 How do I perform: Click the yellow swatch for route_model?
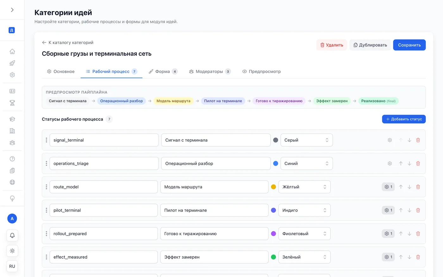click(273, 187)
